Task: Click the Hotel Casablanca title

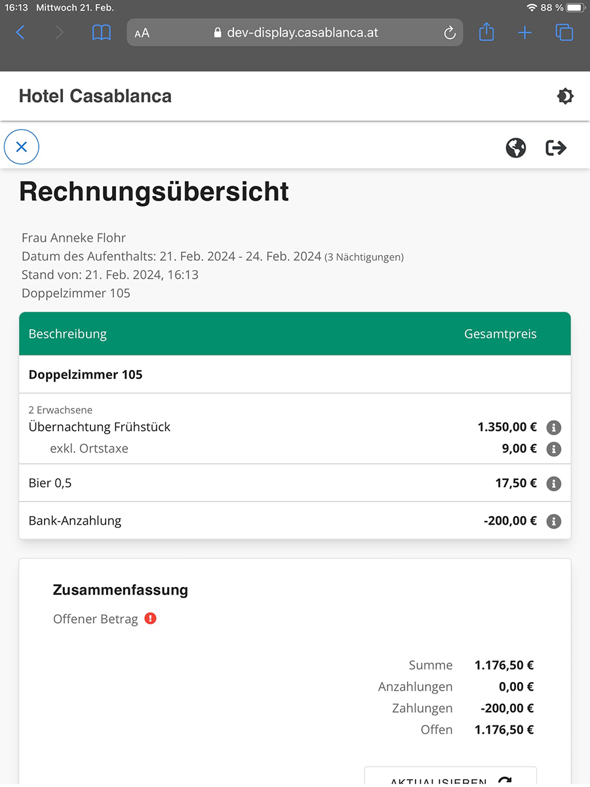Action: coord(95,96)
